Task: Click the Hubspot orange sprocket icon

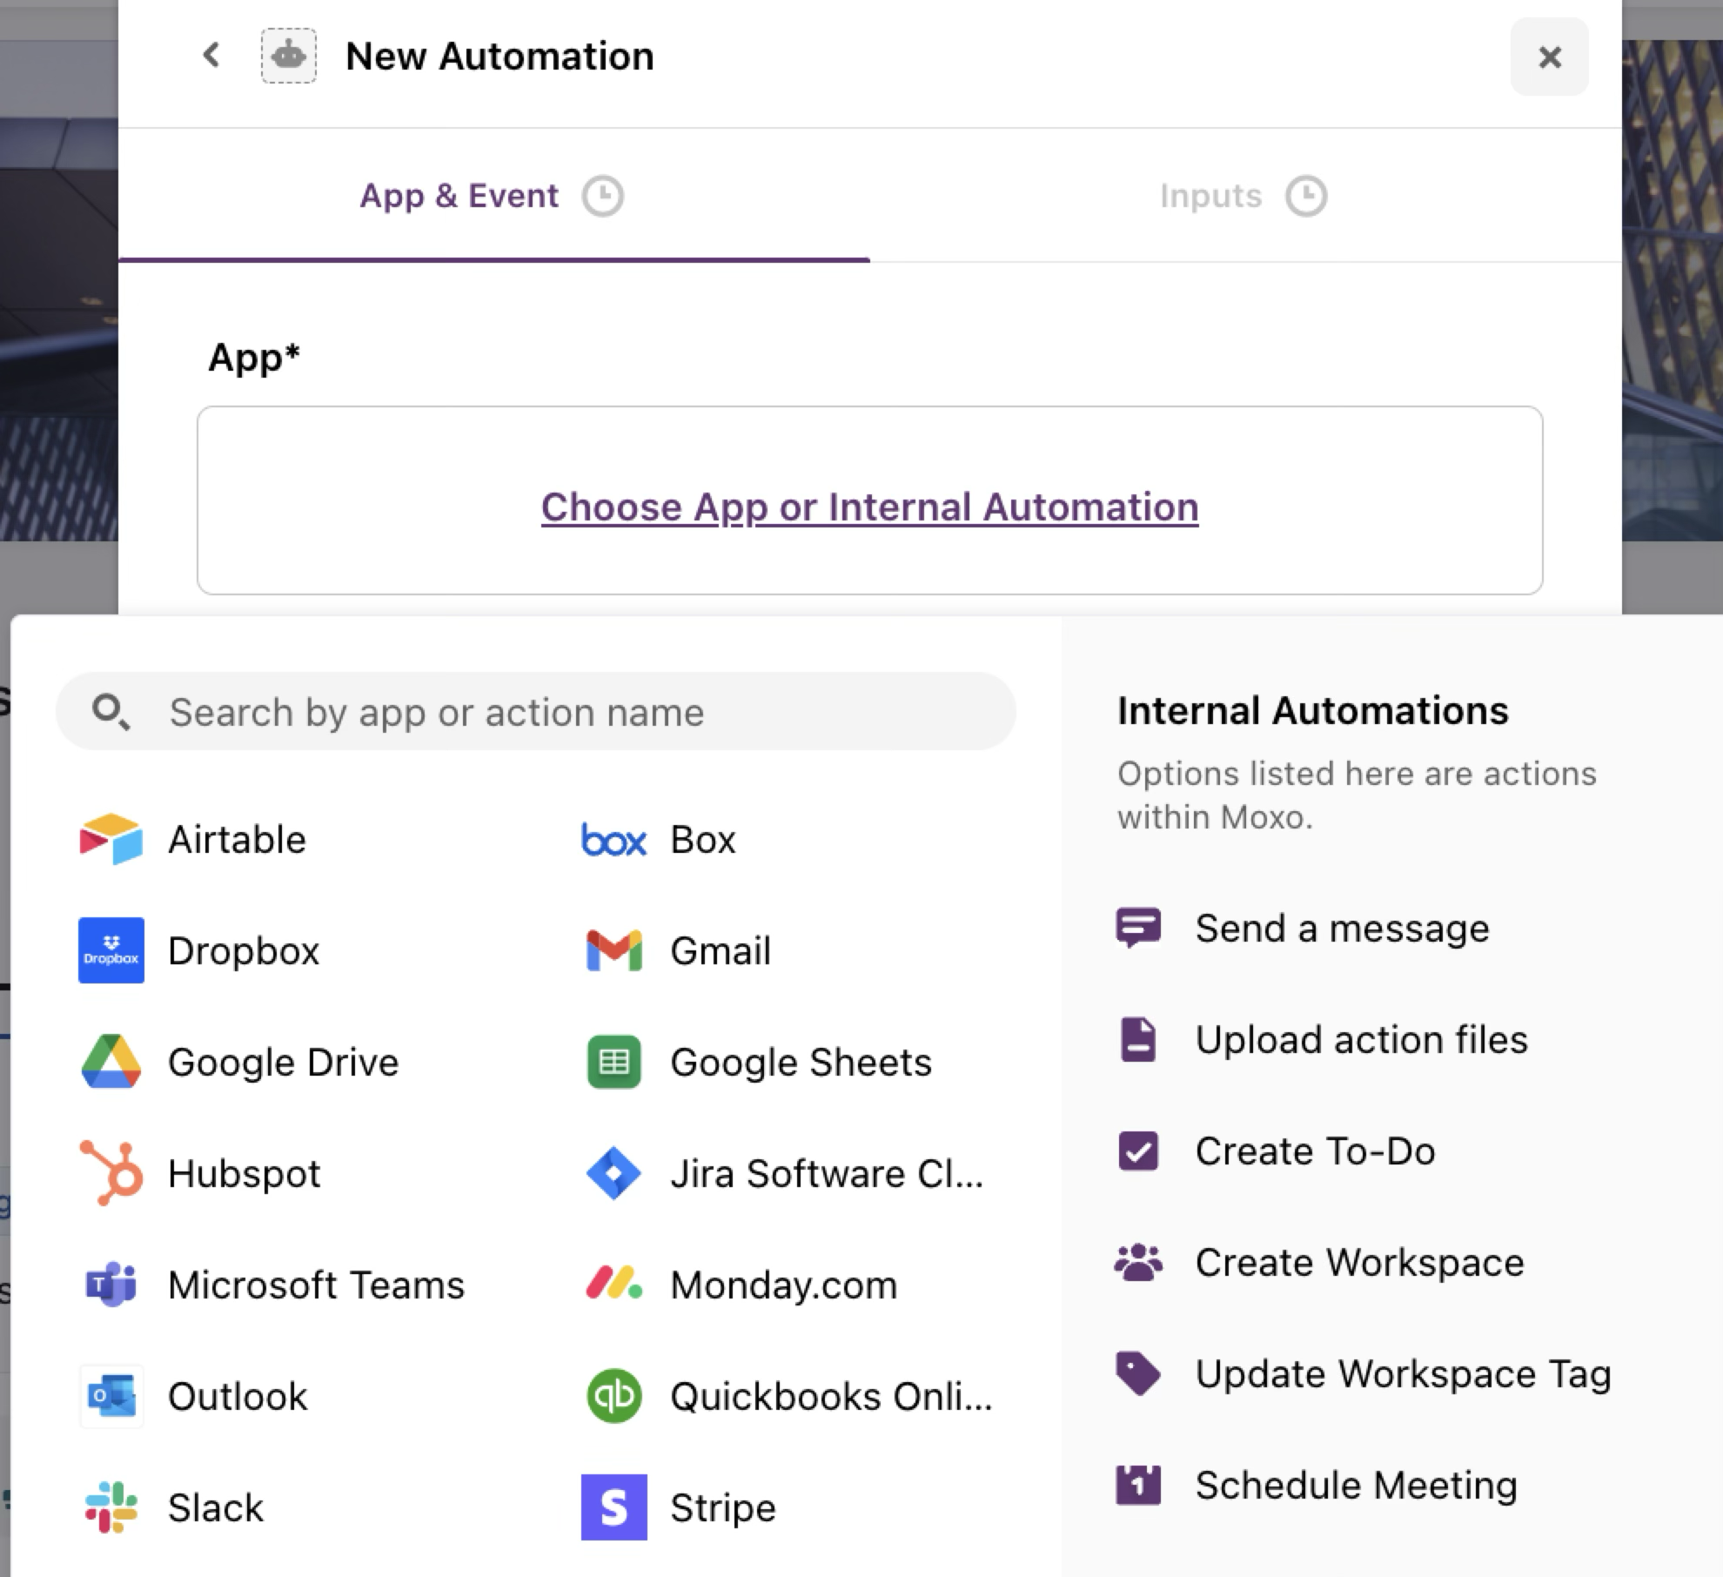Action: 111,1173
